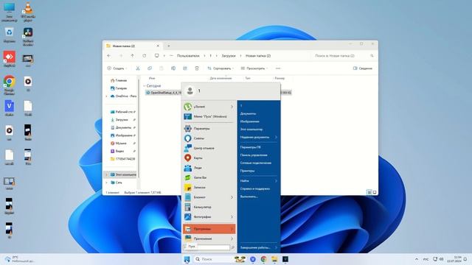Open Центр отзывов in Start menu

pyautogui.click(x=209, y=148)
